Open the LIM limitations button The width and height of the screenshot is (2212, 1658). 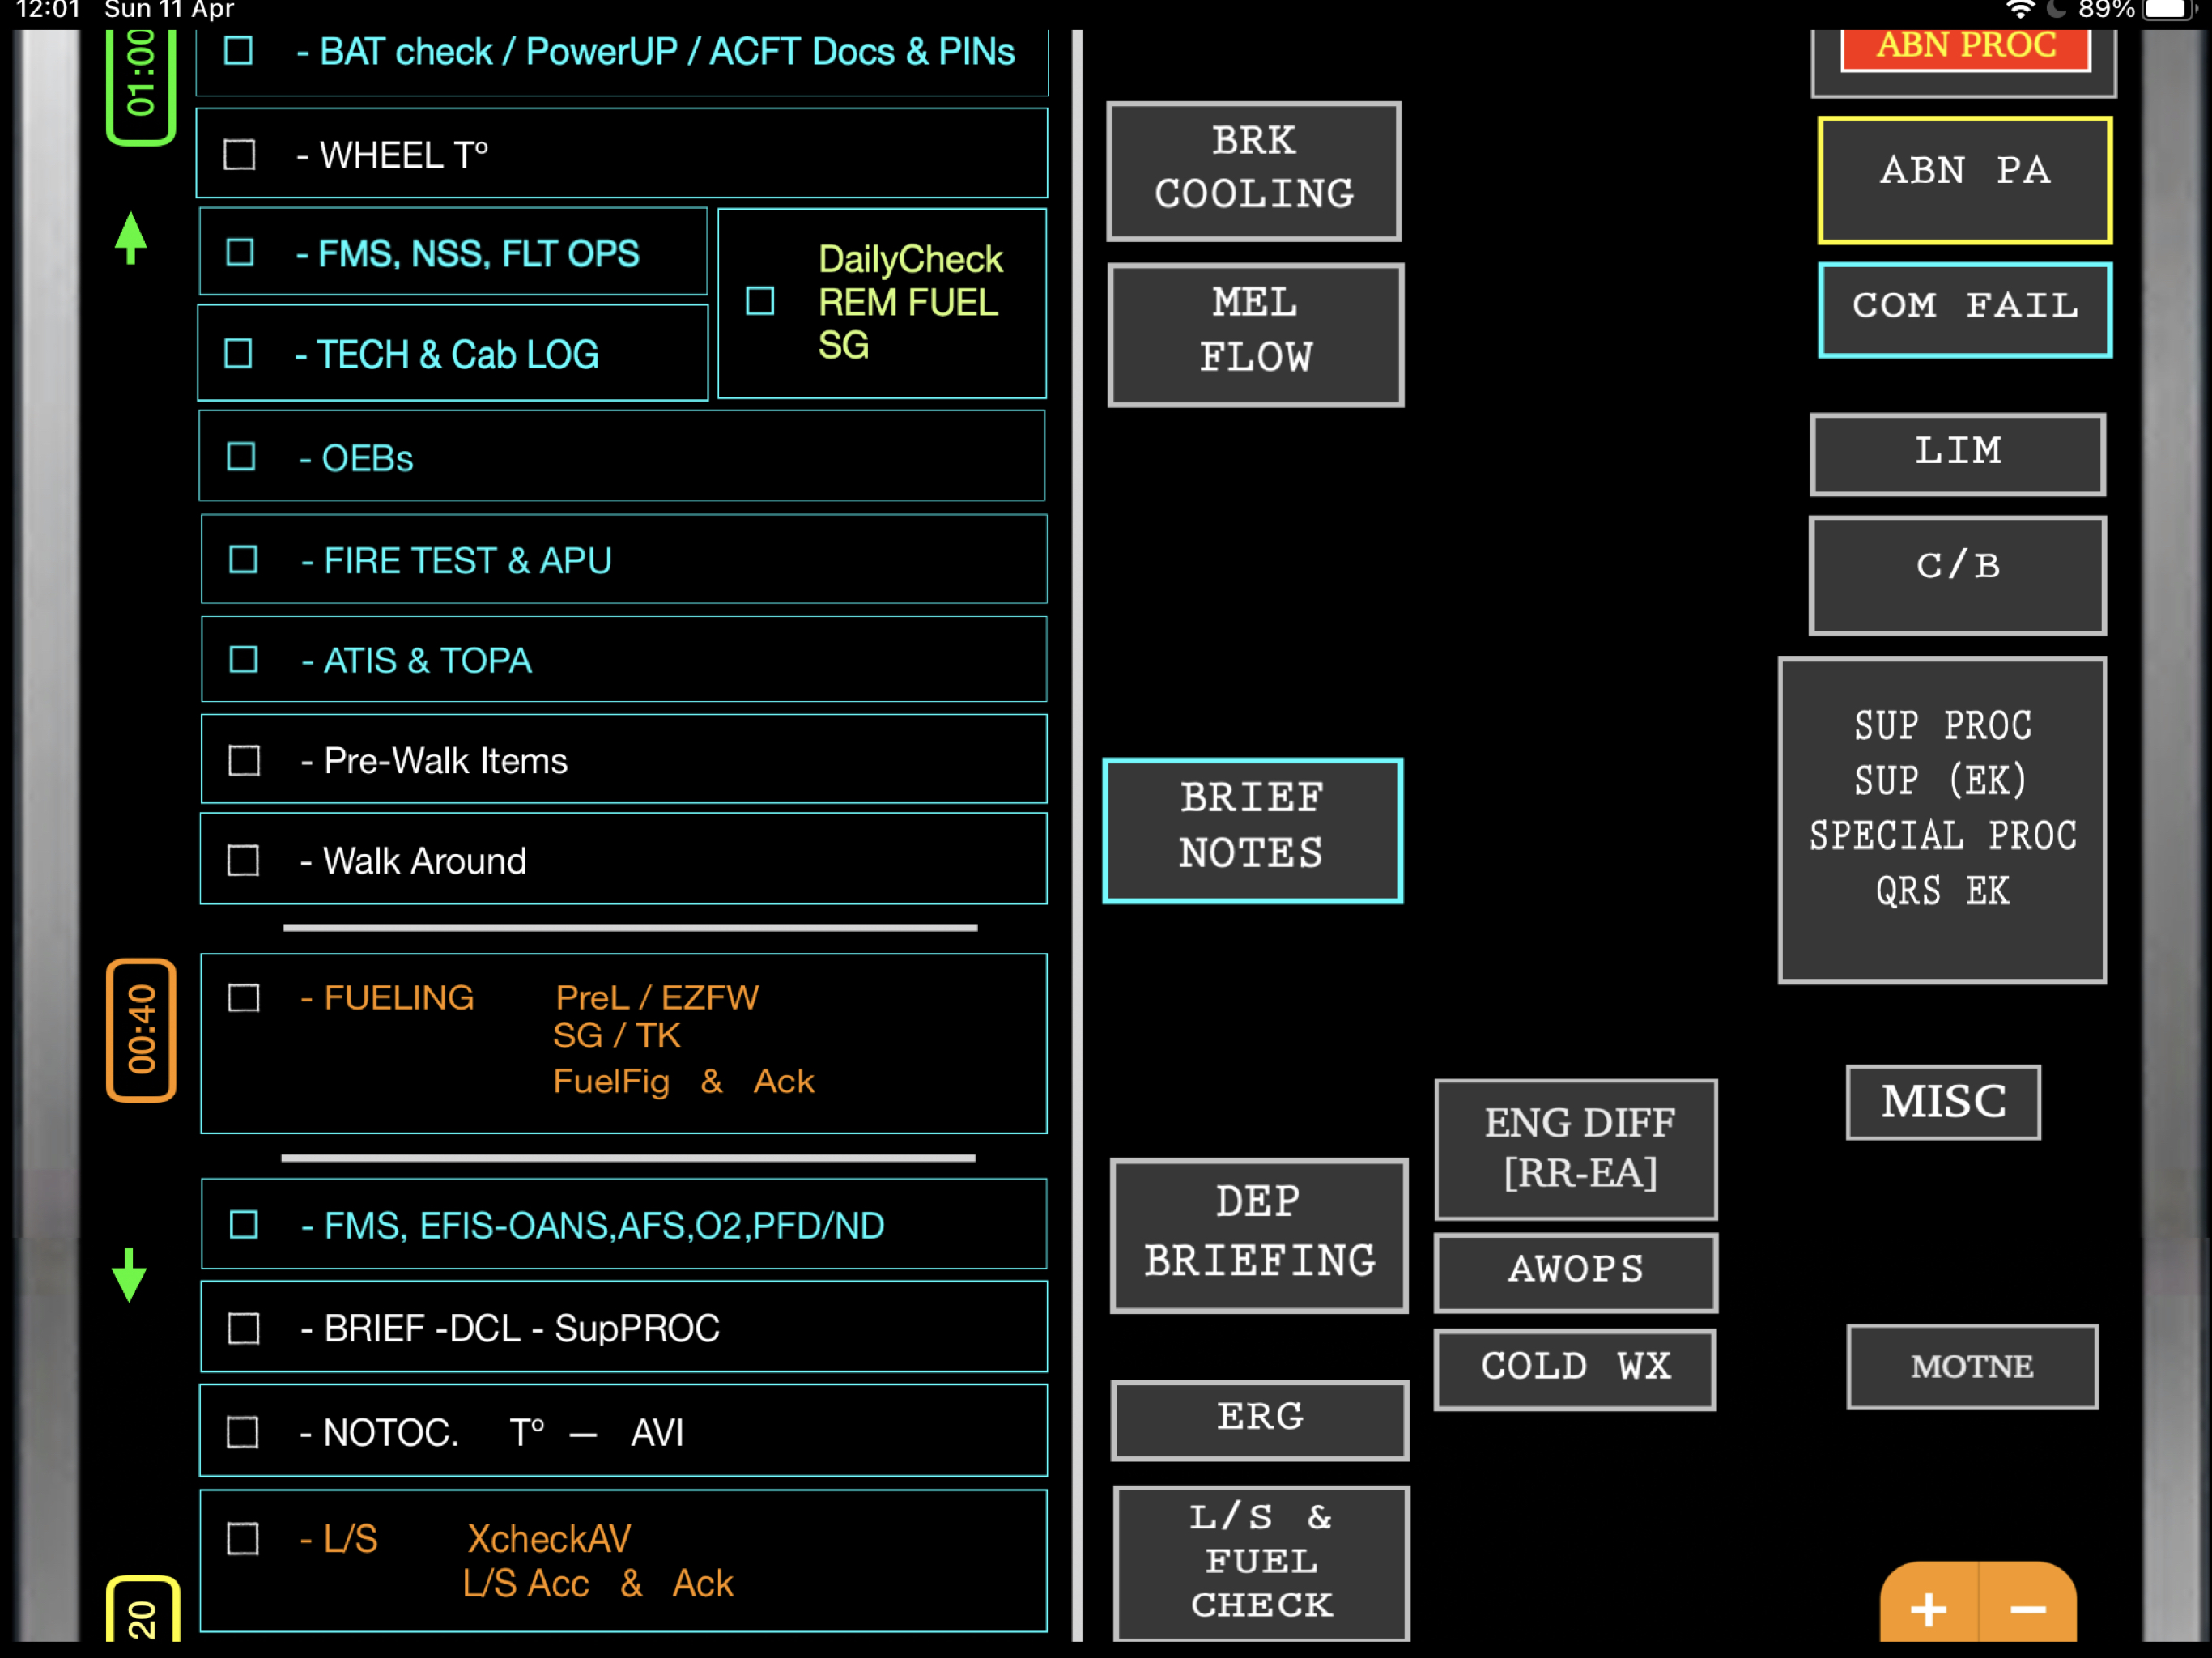click(x=1958, y=455)
